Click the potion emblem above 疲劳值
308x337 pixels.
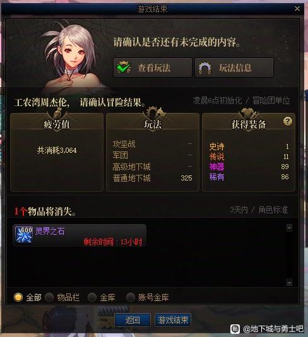coord(57,113)
